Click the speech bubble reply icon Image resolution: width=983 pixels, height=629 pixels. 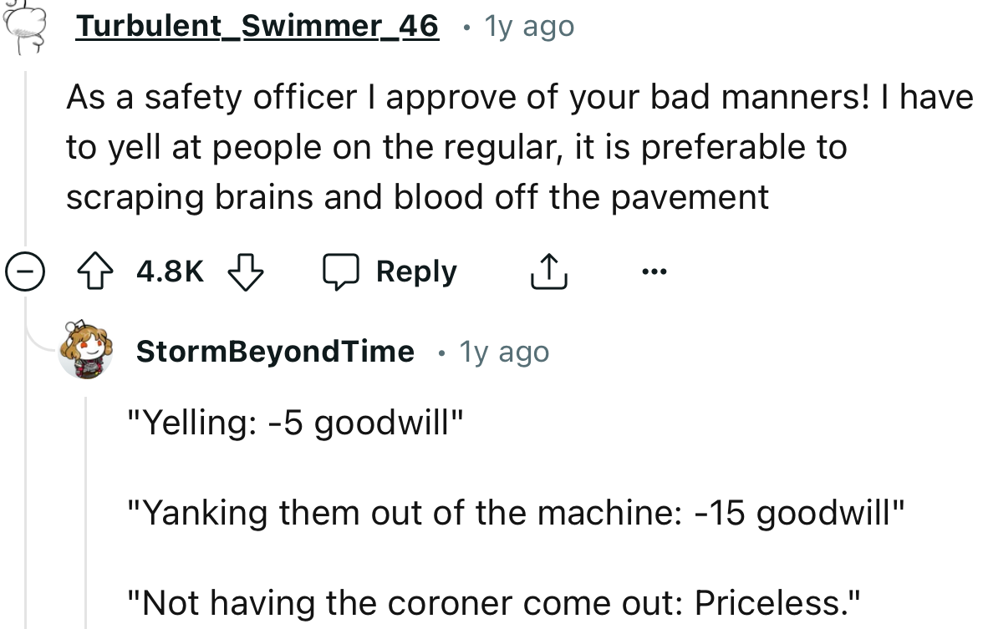[343, 272]
